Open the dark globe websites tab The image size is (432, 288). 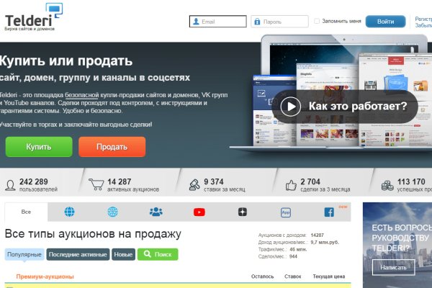point(69,212)
